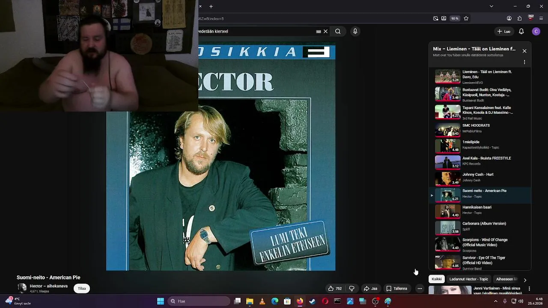548x308 pixels.
Task: Open Microsoft Store from the taskbar
Action: 287,301
